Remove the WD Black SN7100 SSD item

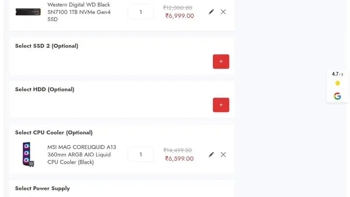223,12
